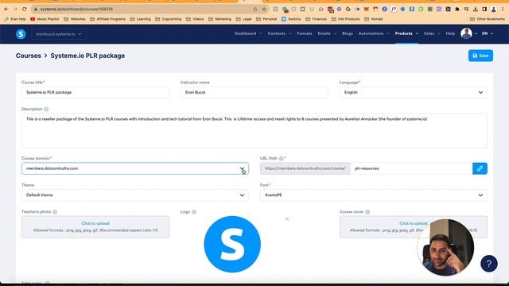Click the Google G extension icon
Screen dimensions: 509x286
pos(348,9)
